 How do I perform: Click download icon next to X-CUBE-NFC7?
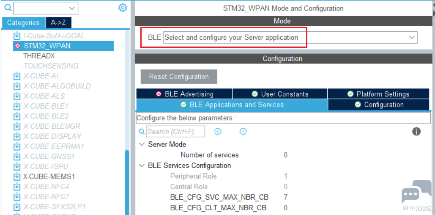coord(17,197)
